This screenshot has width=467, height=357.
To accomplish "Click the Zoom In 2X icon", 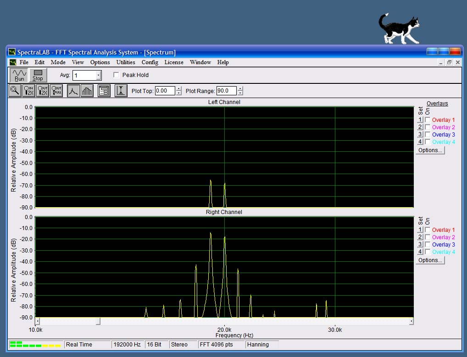I will point(29,91).
